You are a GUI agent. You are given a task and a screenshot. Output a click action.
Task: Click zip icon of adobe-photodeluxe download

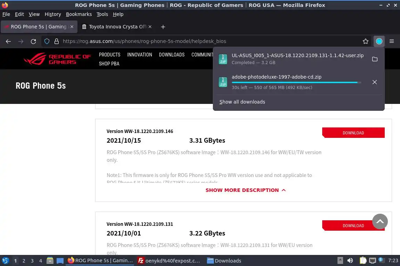click(223, 82)
